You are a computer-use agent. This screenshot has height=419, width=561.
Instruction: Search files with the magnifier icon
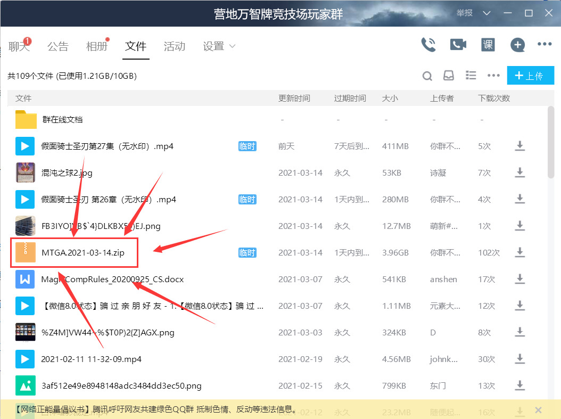click(427, 76)
